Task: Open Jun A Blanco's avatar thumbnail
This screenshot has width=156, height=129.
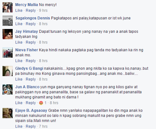Action: [8, 90]
